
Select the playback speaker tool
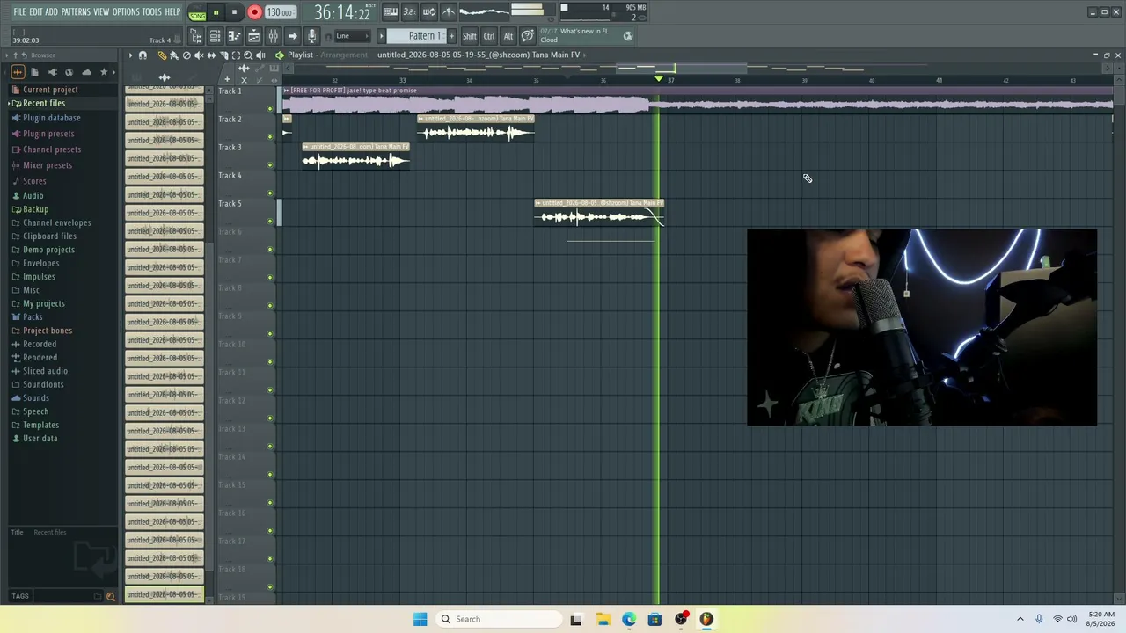pos(260,55)
